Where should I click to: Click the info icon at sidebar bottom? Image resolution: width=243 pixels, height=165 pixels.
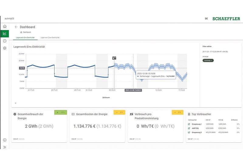coord(5,140)
